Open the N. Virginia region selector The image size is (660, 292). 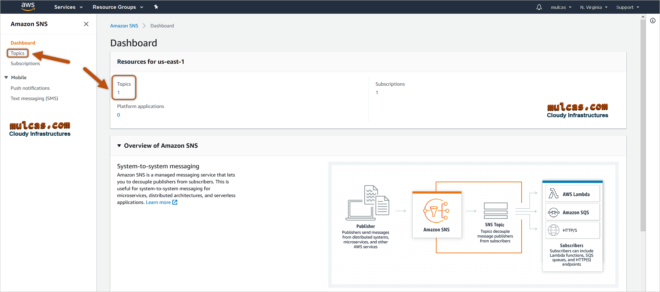593,7
